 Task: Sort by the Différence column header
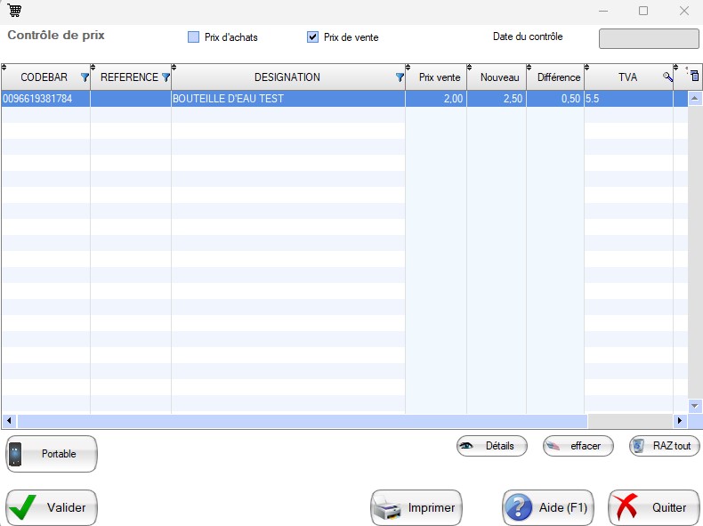[558, 77]
